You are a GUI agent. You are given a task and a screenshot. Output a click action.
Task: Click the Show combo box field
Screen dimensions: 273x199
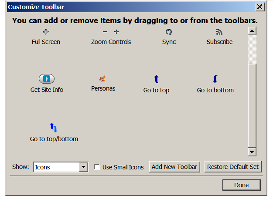click(57, 167)
